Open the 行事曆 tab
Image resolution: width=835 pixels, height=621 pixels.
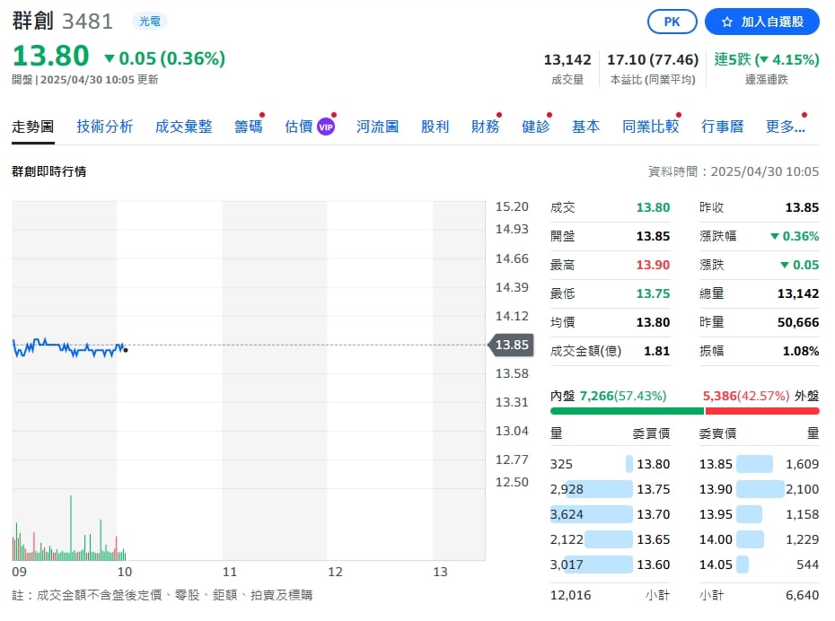click(722, 127)
